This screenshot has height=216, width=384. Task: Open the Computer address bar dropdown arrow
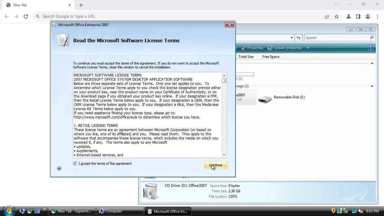(292, 38)
